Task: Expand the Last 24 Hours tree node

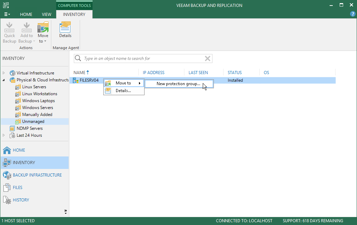Action: pos(4,135)
